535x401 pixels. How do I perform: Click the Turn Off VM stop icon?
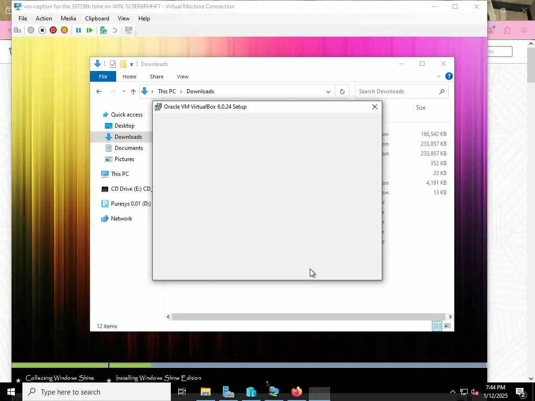(42, 30)
